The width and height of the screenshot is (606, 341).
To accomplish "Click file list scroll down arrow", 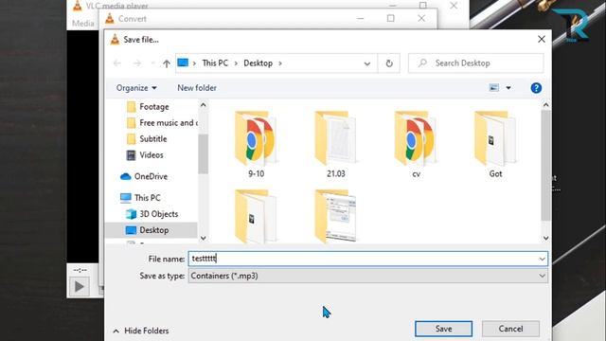I will tap(545, 238).
